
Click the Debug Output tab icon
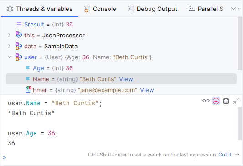pyautogui.click(x=131, y=9)
